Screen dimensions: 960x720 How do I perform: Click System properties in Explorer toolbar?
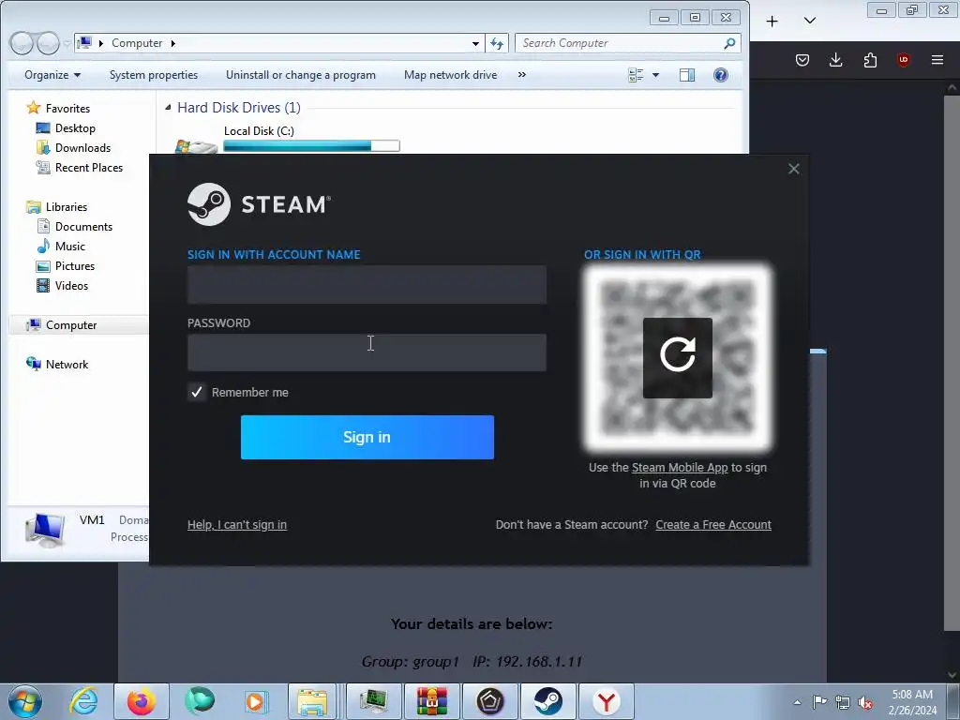click(x=154, y=75)
